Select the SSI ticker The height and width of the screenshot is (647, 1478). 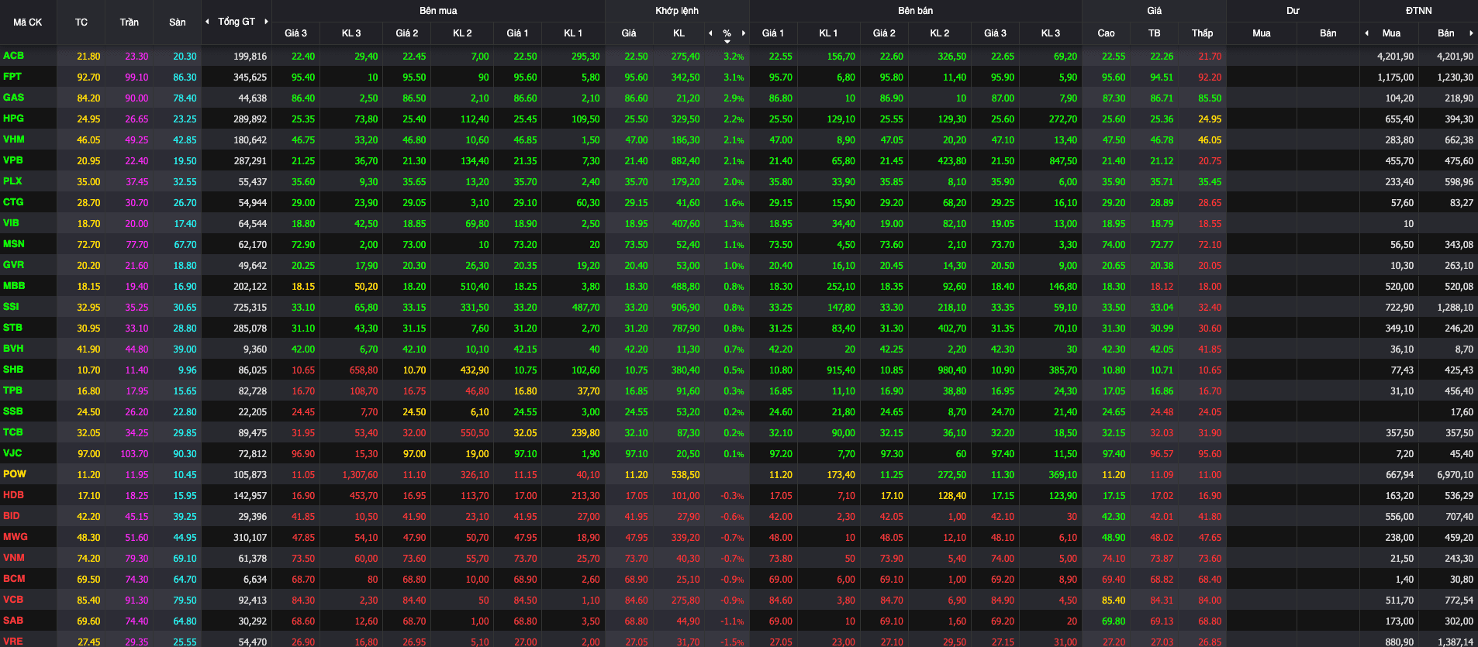coord(11,307)
